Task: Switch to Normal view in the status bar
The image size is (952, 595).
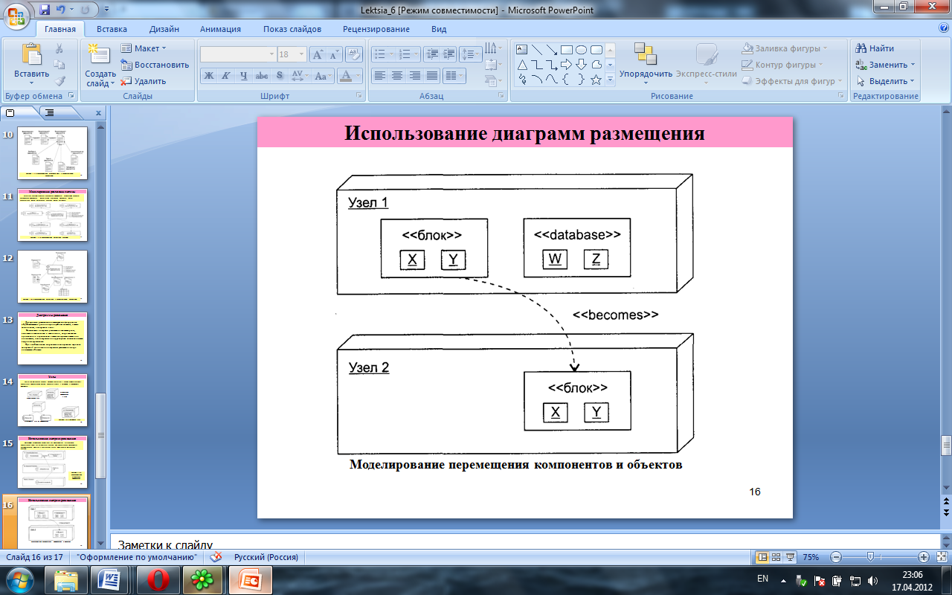Action: [x=762, y=557]
